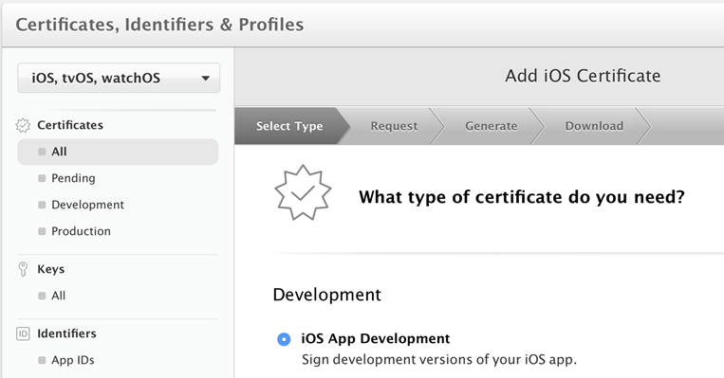Click the Add iOS Certificate title

(583, 76)
